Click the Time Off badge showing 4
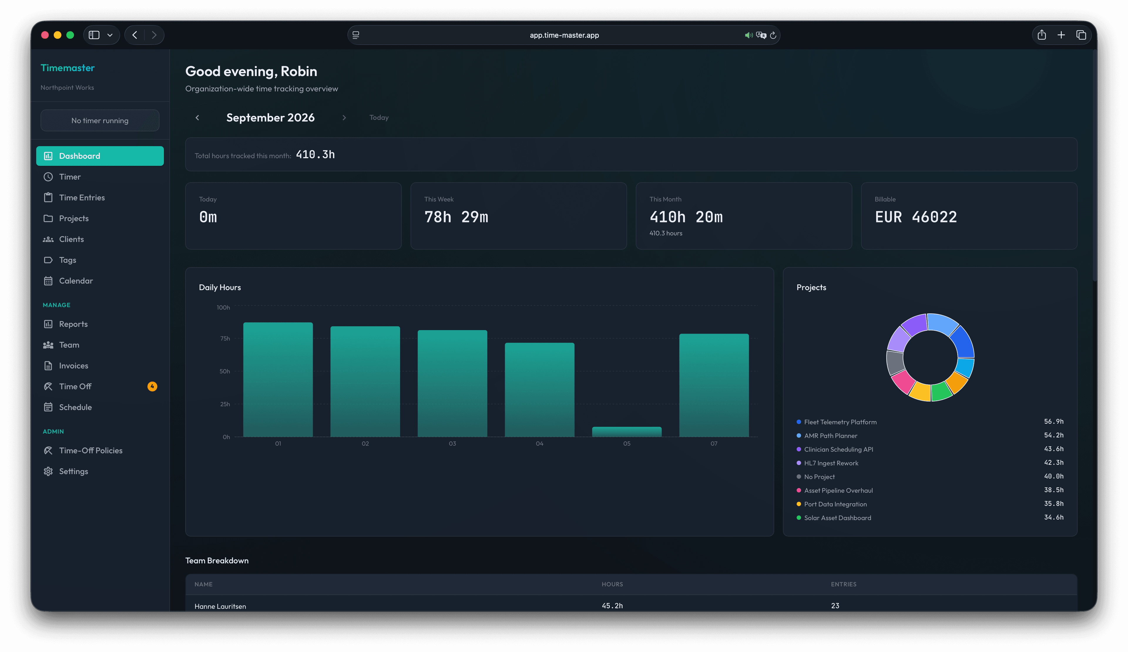Screen dimensions: 1128x652 [x=152, y=386]
